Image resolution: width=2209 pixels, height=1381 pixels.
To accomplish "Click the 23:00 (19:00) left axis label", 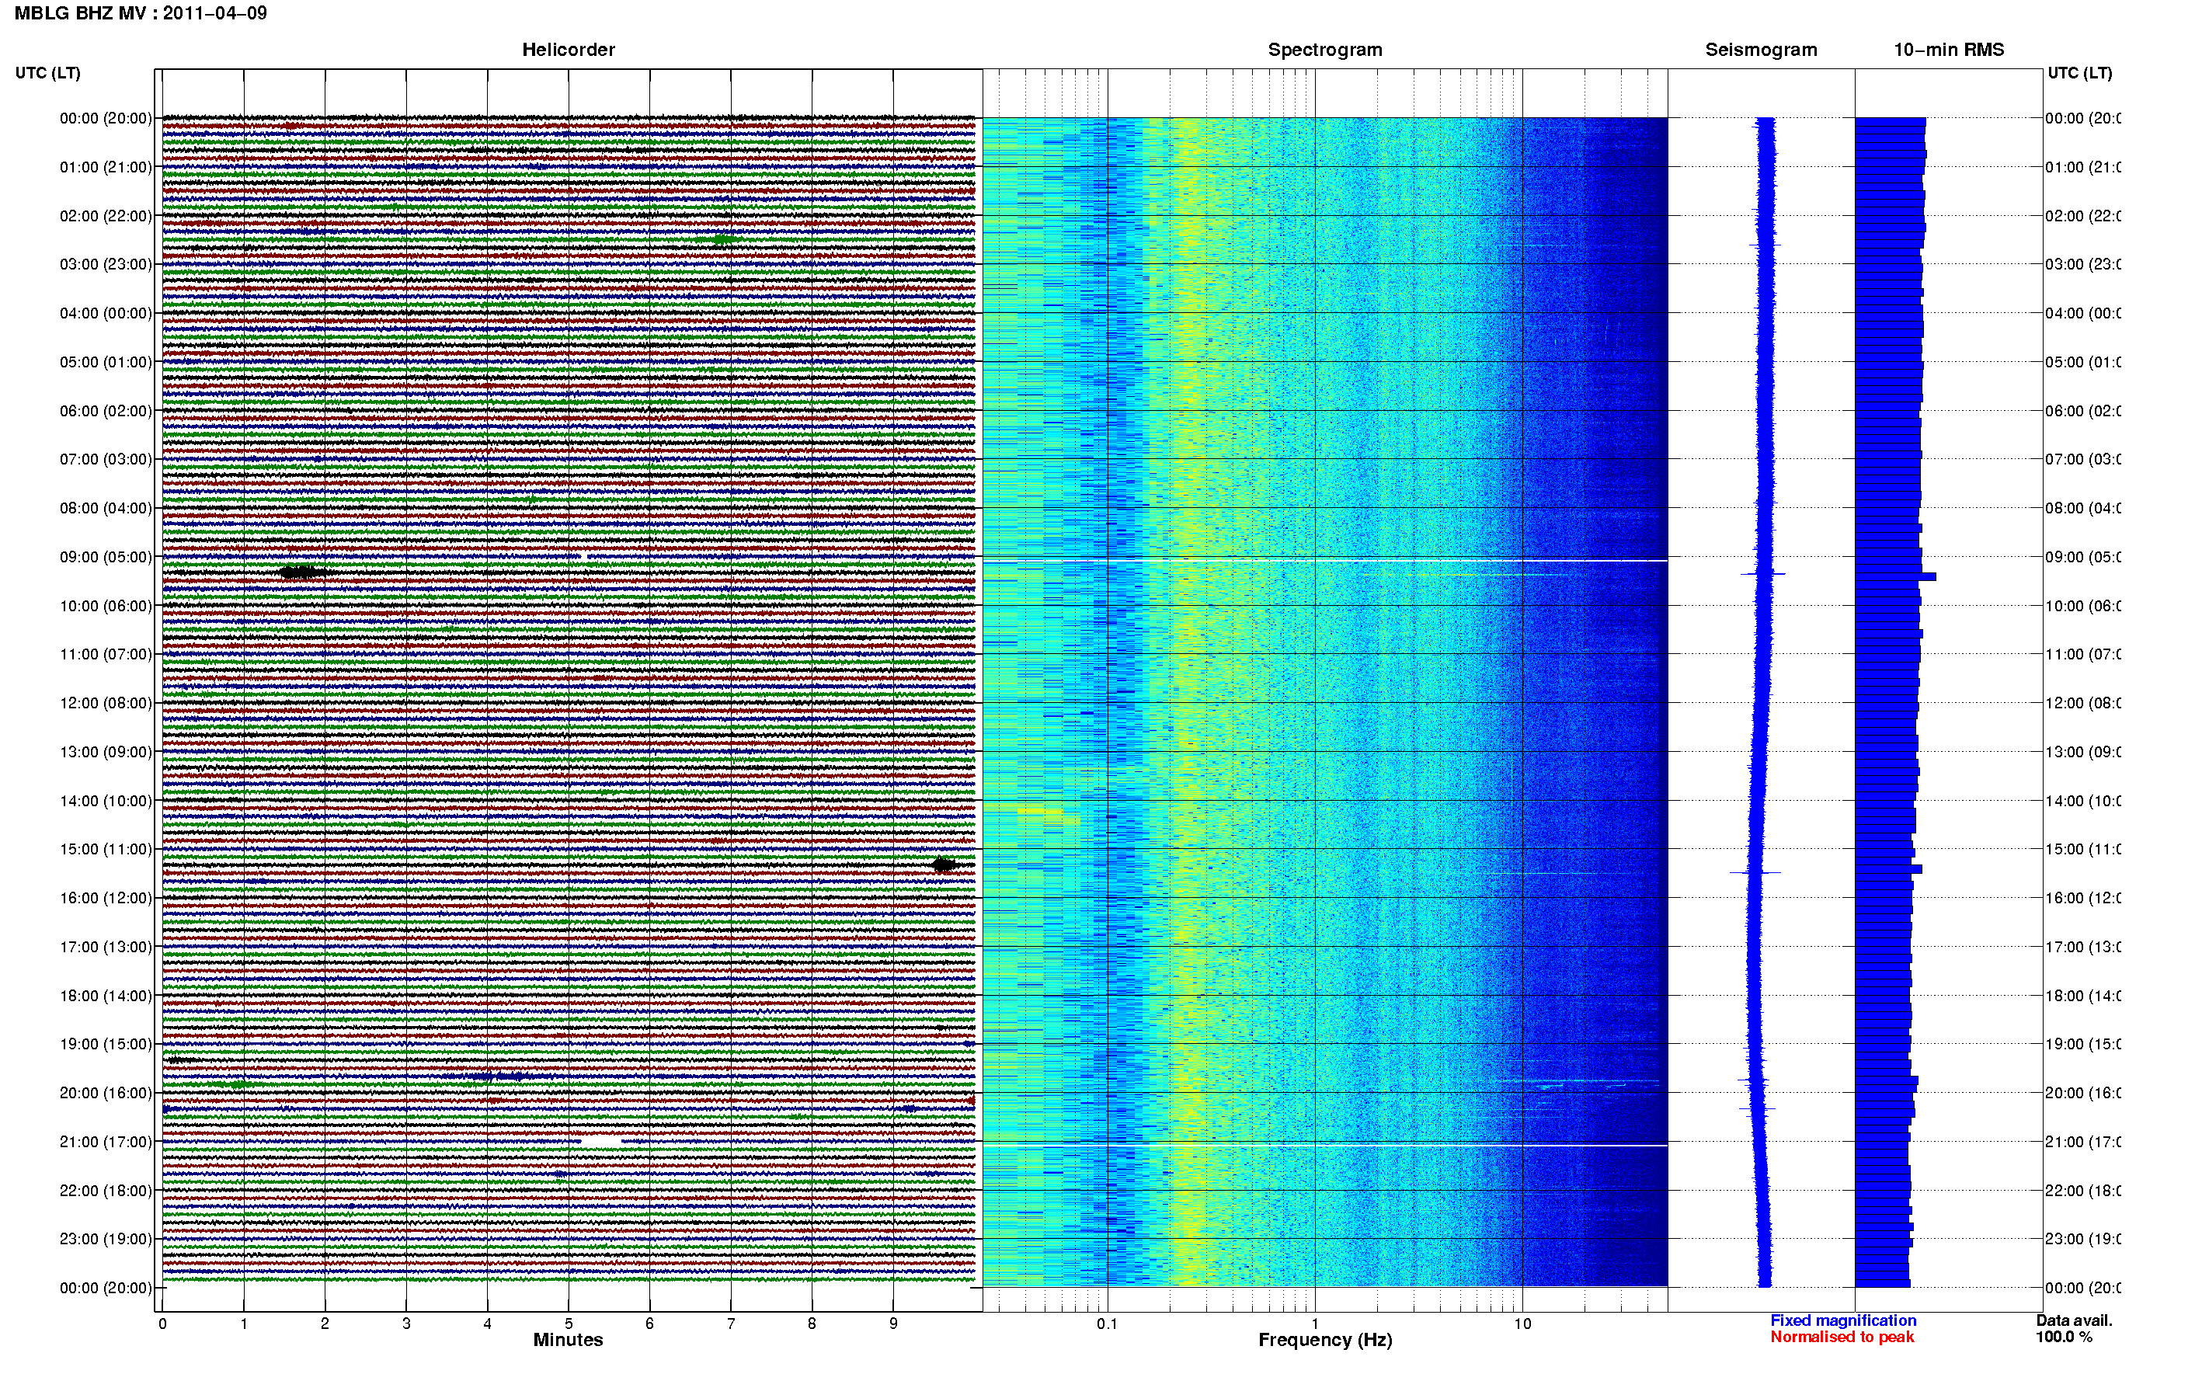I will coord(106,1239).
